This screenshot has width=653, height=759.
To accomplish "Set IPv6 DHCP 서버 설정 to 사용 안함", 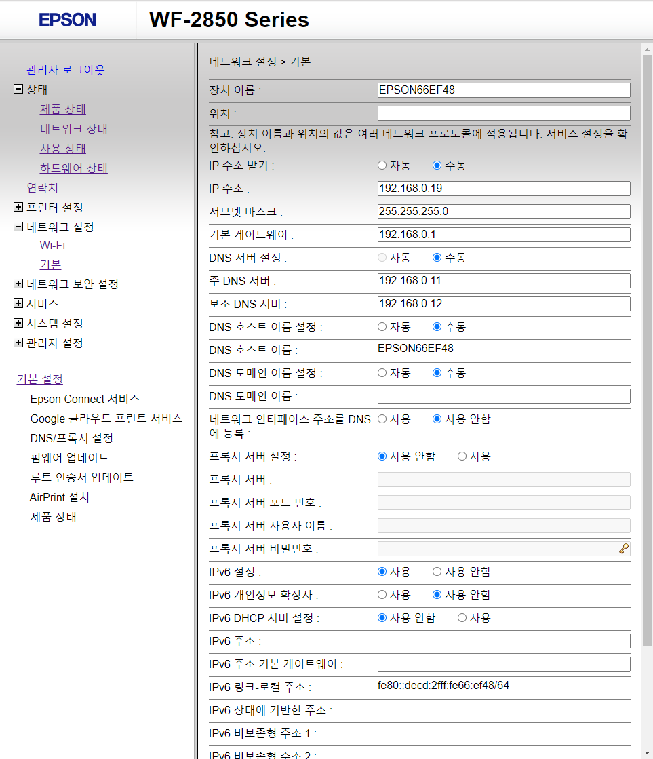I will point(382,618).
